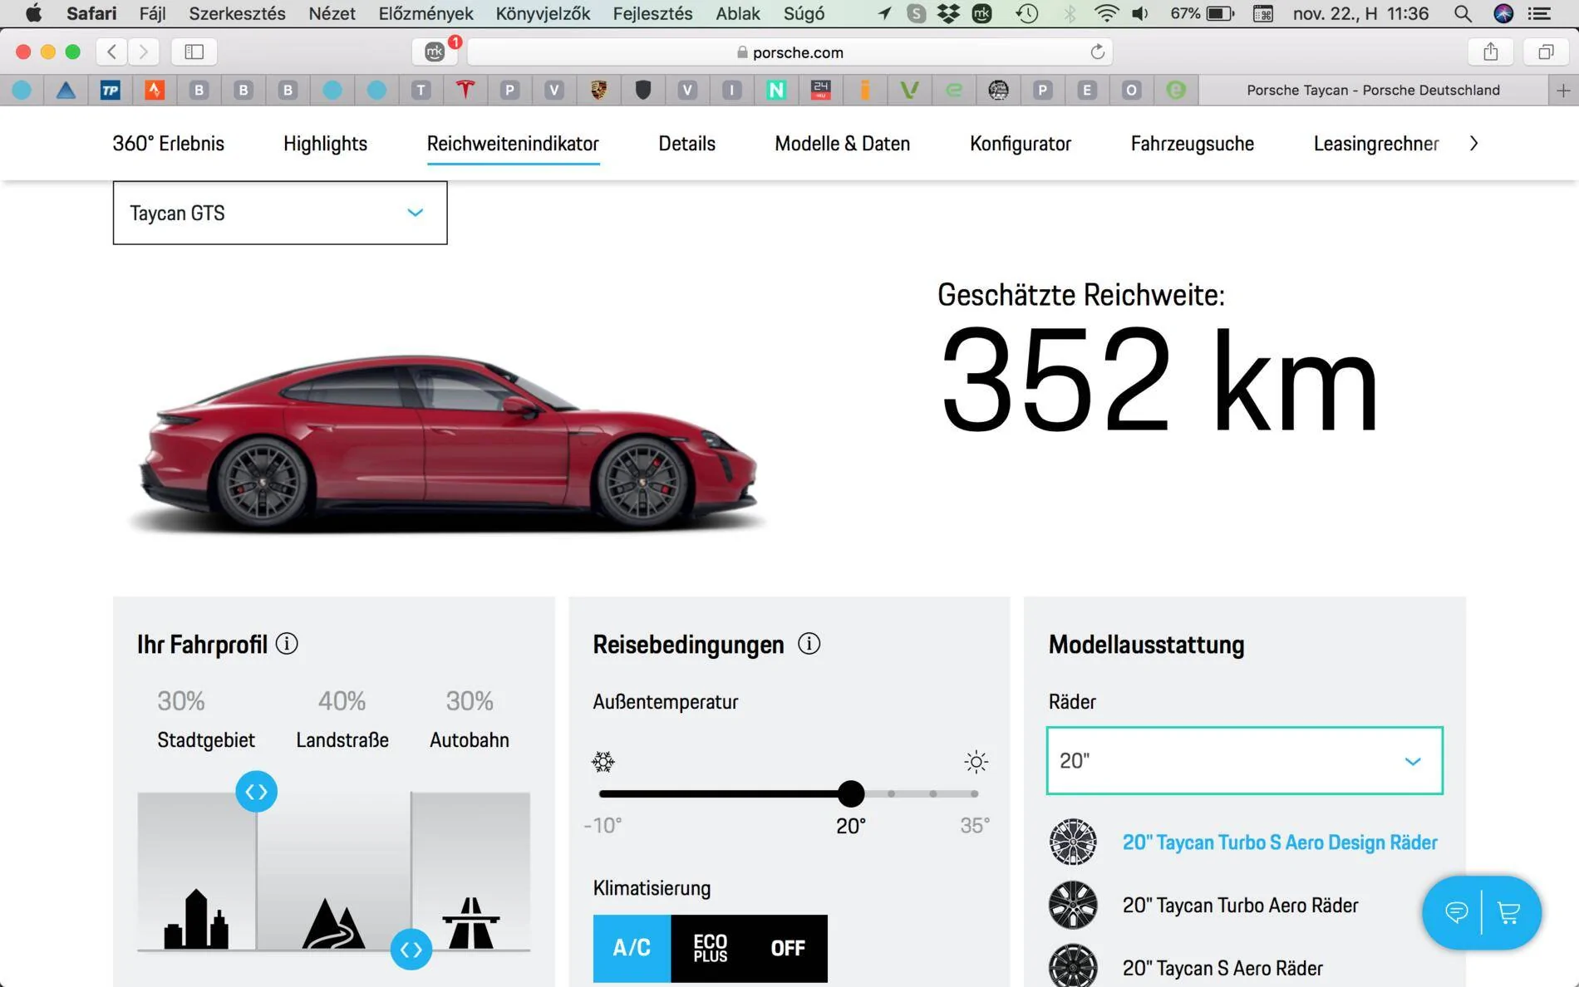Open the Details section
The image size is (1579, 987).
point(686,143)
